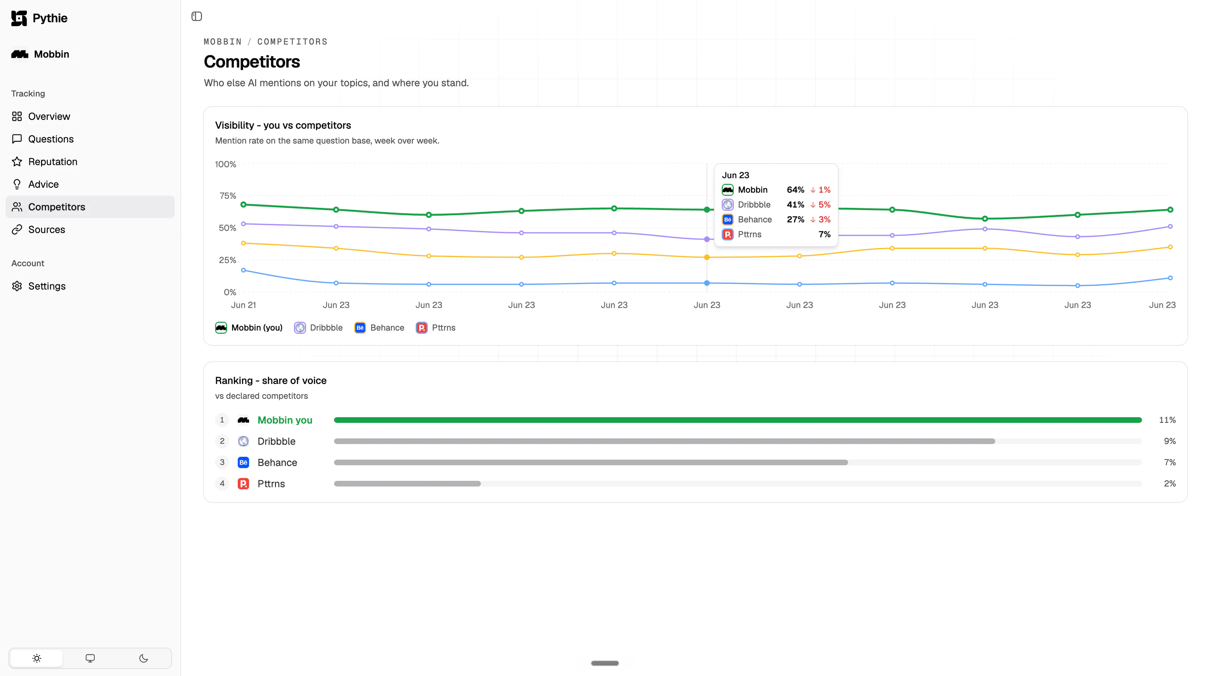Click Mobbin workspace name in sidebar
1210x676 pixels.
point(52,54)
